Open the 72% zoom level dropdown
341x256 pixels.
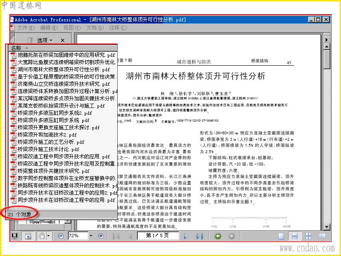coord(91,236)
